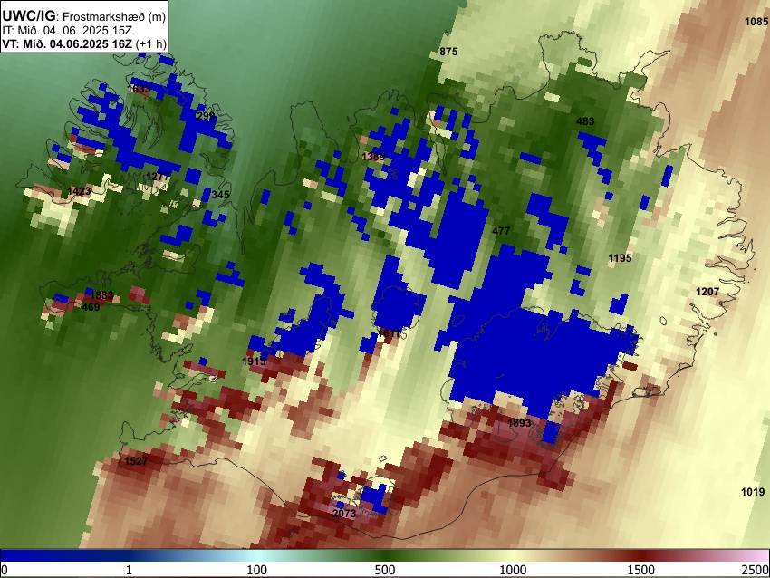Select the legend tick label 1

coord(129,570)
